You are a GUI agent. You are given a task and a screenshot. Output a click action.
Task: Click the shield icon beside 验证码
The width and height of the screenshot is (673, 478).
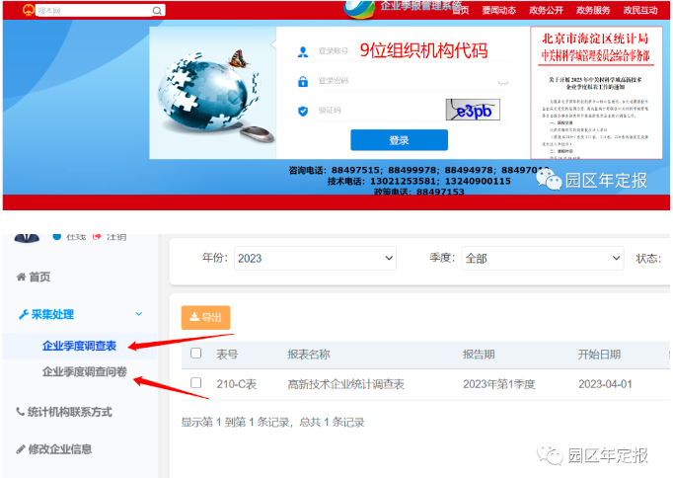click(303, 111)
